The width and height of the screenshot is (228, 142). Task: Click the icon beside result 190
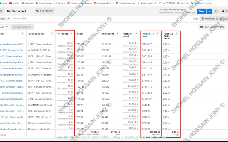[x=72, y=43]
